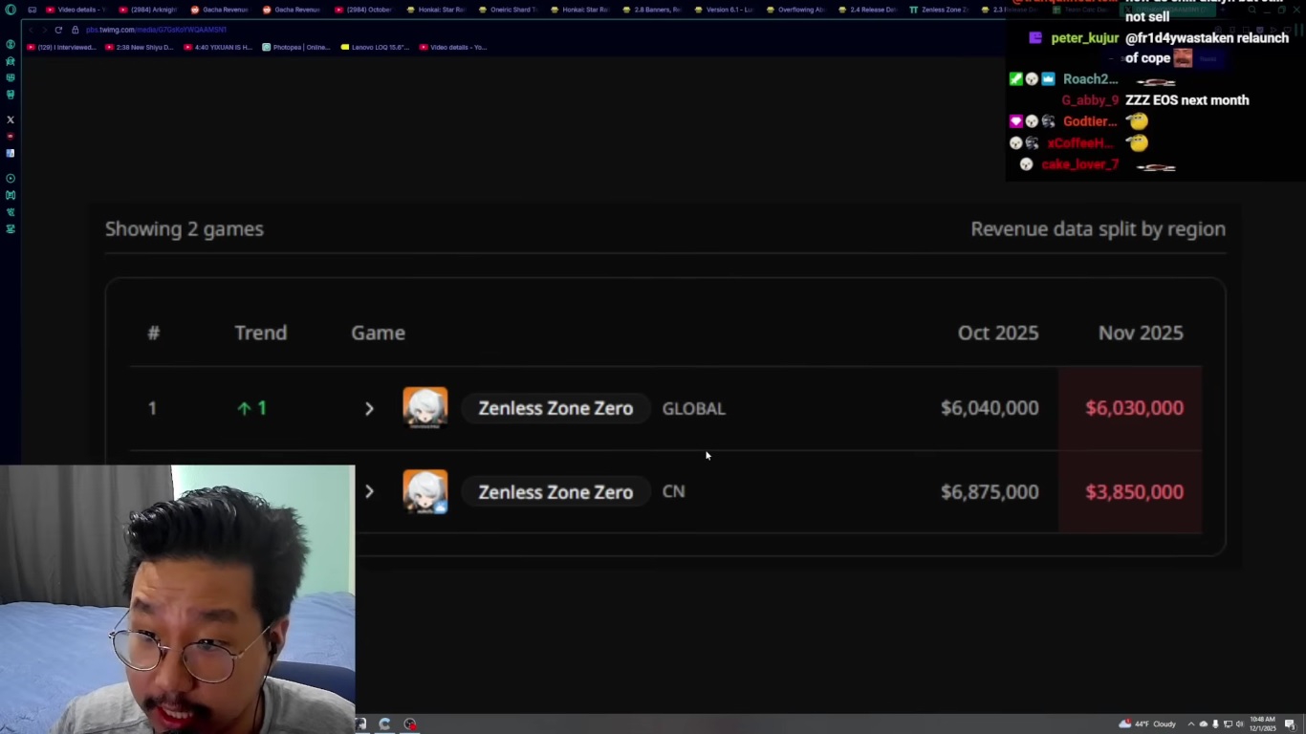Click the 'Game' column header

pos(378,333)
